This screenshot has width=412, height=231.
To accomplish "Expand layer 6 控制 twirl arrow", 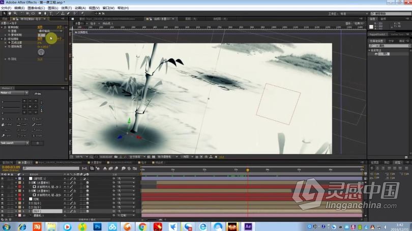I will click(x=16, y=199).
